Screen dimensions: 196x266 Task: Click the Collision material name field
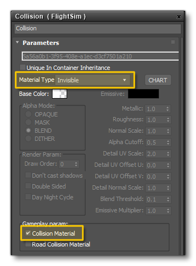(x=97, y=29)
